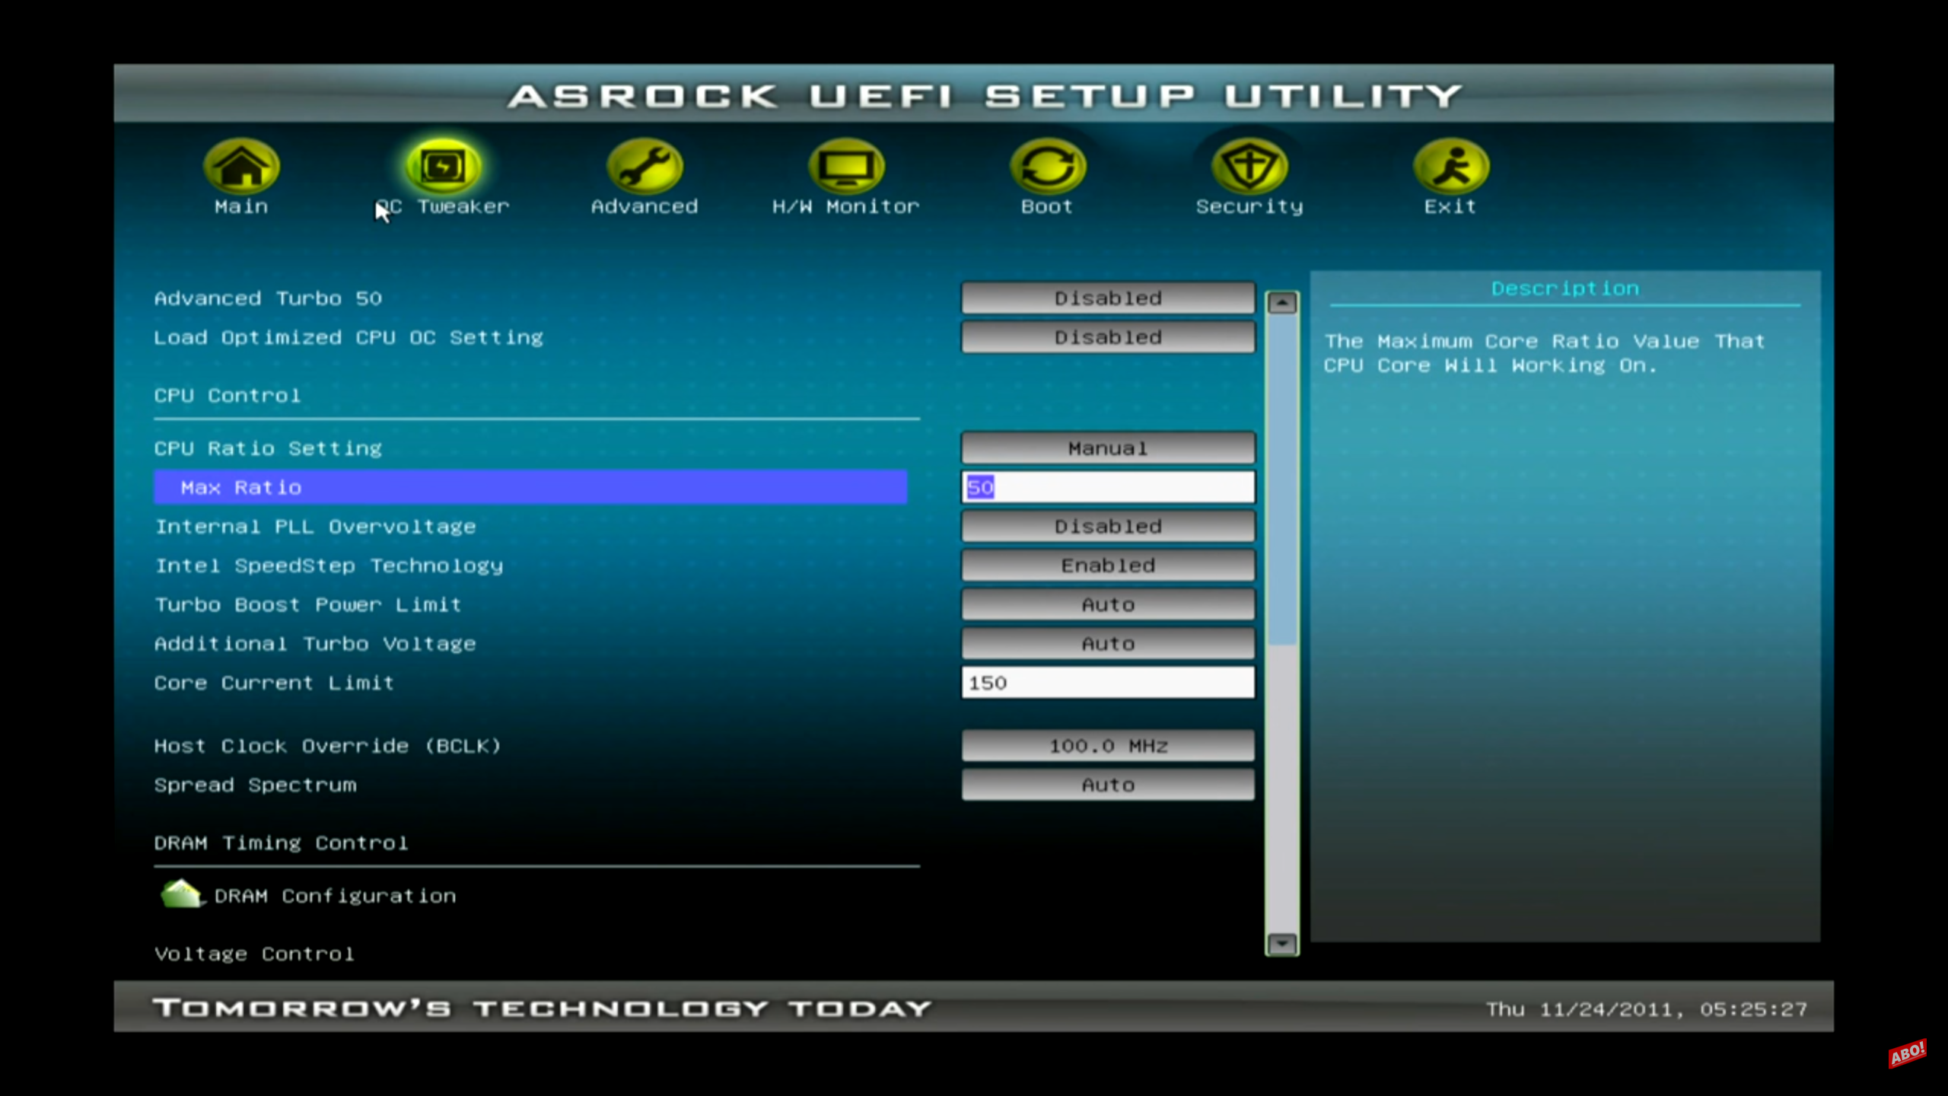The height and width of the screenshot is (1096, 1948).
Task: Switch to the Advanced tab label
Action: (644, 206)
